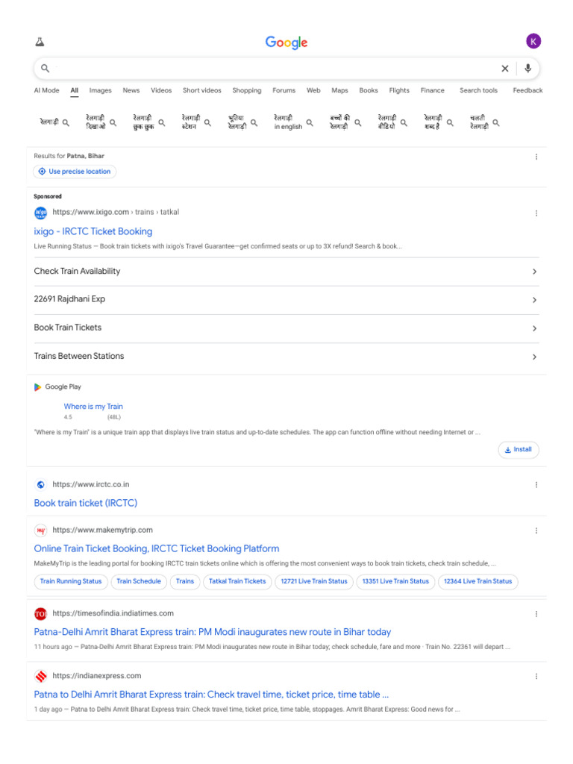Click the Times of India favicon
The width and height of the screenshot is (573, 764).
[40, 614]
